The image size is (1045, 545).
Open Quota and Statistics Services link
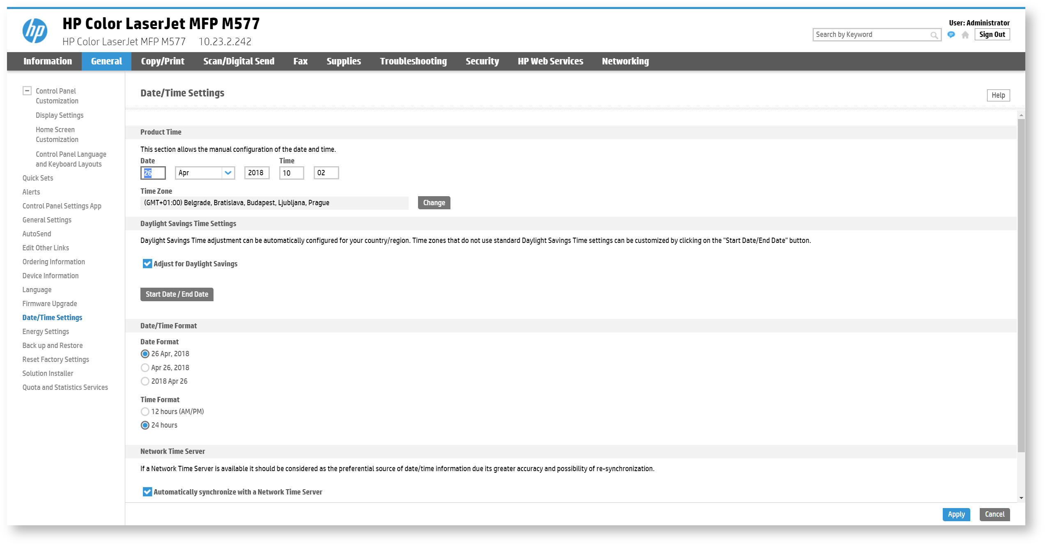coord(65,387)
